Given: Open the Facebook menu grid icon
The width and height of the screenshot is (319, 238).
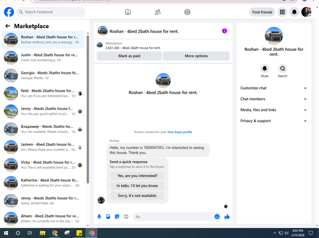Looking at the screenshot, I should 282,12.
